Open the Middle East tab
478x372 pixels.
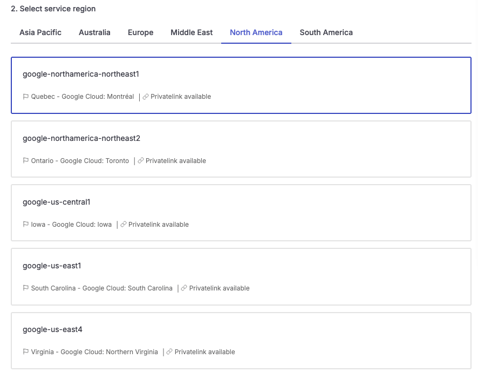[x=192, y=32]
